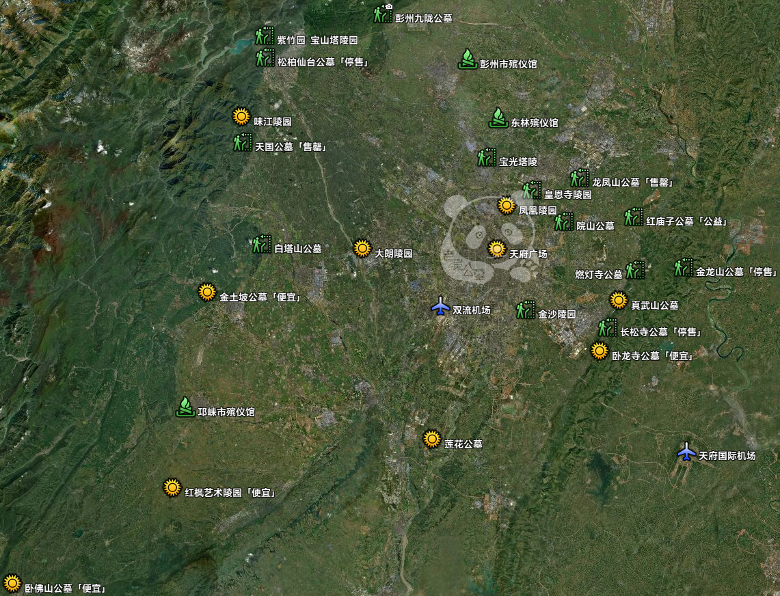Select the 金土坡公墓「便宜」 text label
780x596 pixels.
tap(260, 297)
